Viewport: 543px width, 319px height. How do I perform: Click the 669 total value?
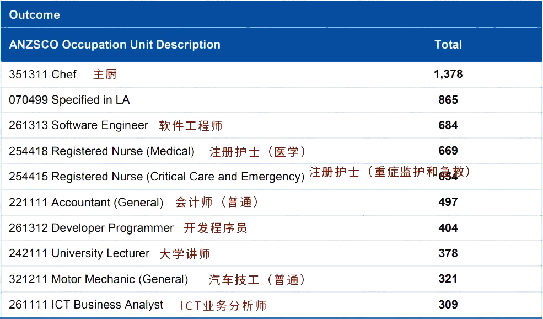tap(448, 151)
